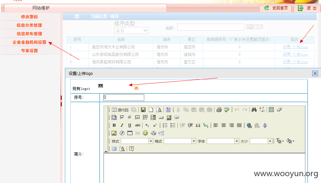The height and width of the screenshot is (183, 321).
Task: Insert a table with the table icon
Action: [130, 133]
